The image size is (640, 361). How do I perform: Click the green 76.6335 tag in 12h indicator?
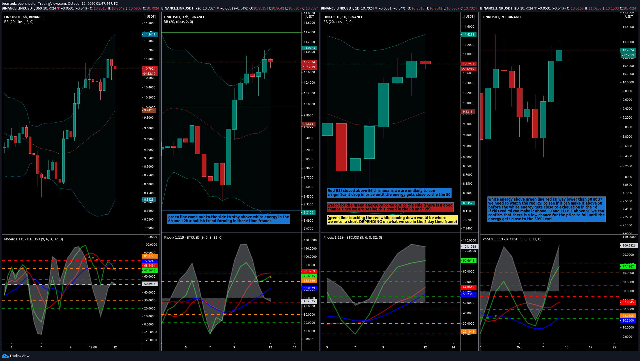point(309,276)
